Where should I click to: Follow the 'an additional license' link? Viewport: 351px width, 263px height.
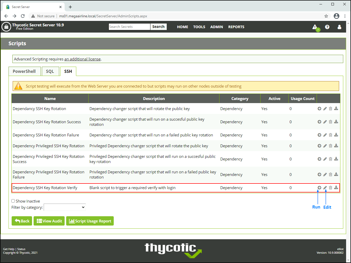point(82,59)
